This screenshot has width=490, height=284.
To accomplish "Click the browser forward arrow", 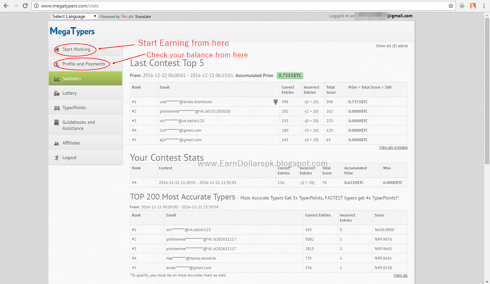I will pos(15,6).
